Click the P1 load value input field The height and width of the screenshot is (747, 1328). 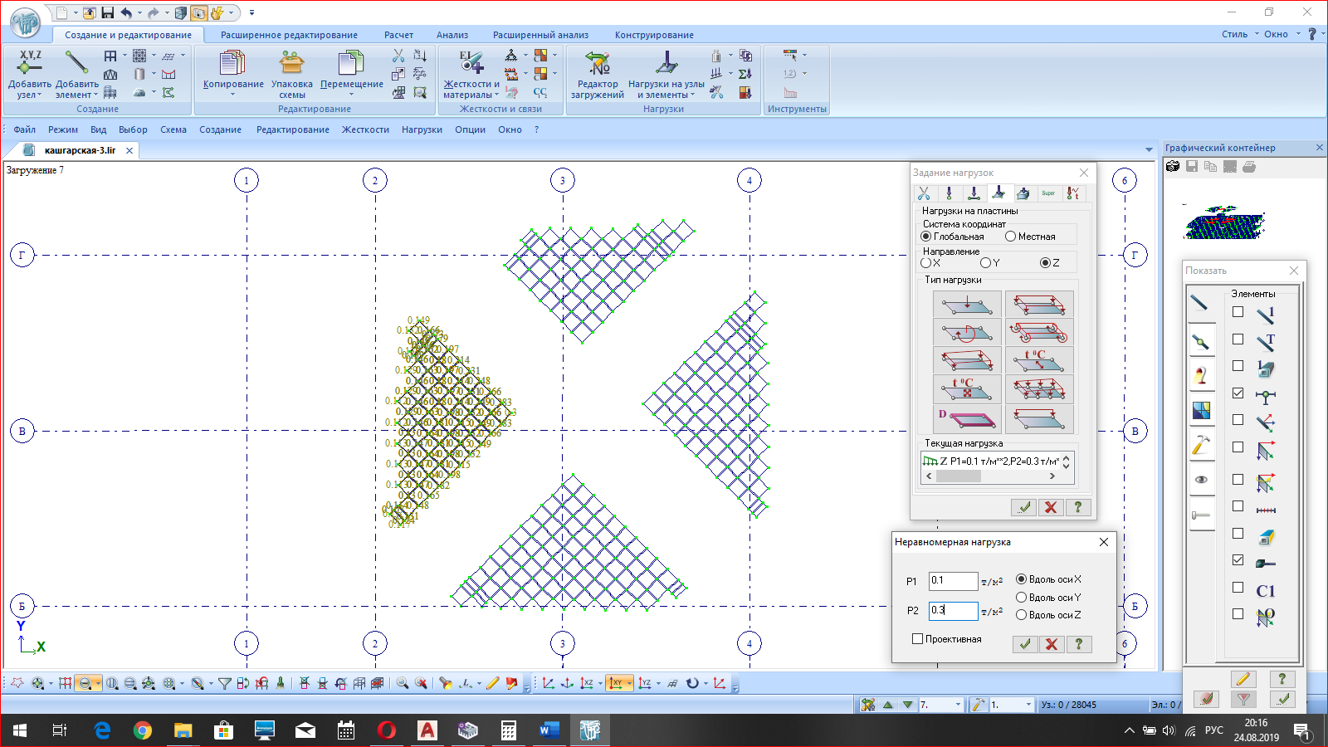(952, 581)
